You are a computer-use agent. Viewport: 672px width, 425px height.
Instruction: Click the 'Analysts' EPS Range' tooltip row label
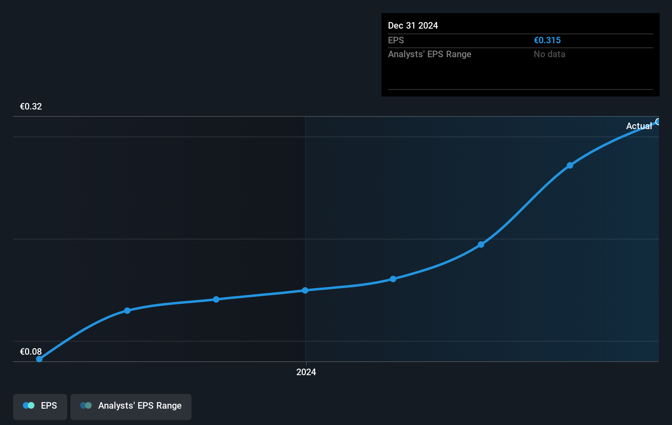tap(430, 54)
